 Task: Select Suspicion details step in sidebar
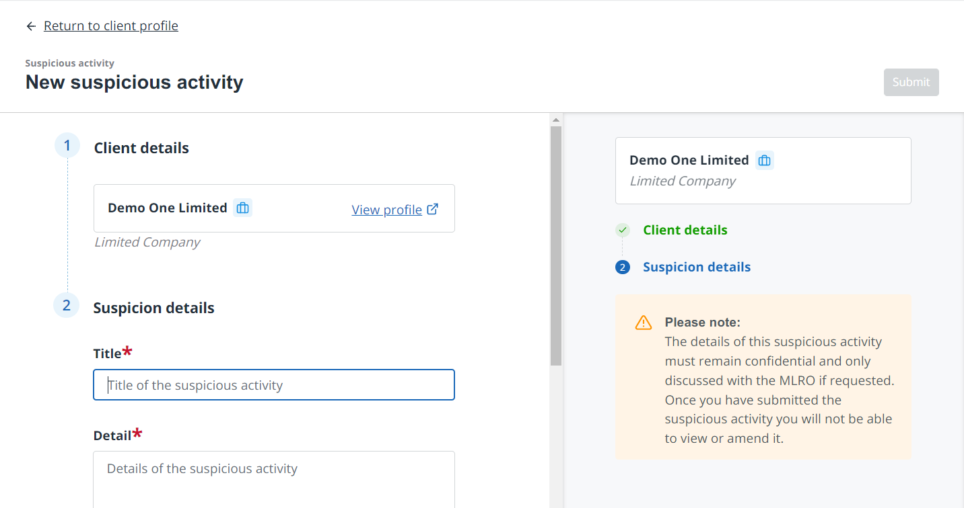pos(696,267)
